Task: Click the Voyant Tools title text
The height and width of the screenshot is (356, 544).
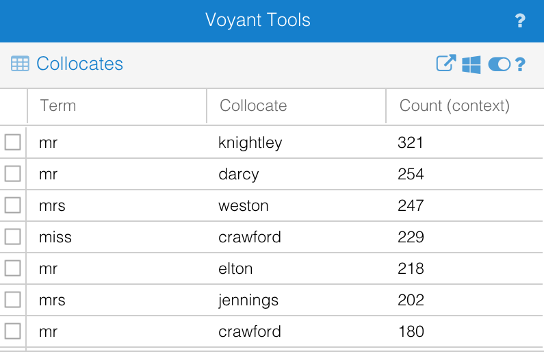Action: (x=258, y=20)
